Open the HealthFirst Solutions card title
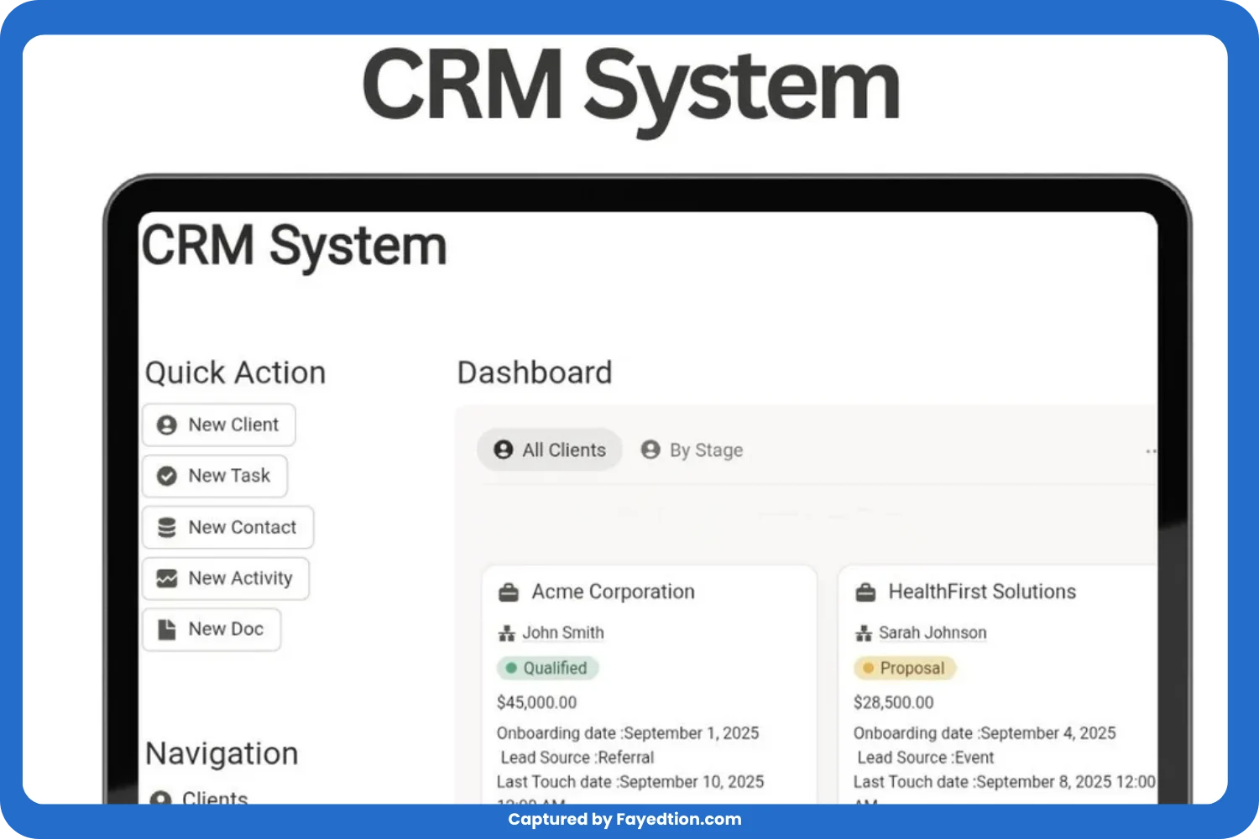 pos(982,592)
